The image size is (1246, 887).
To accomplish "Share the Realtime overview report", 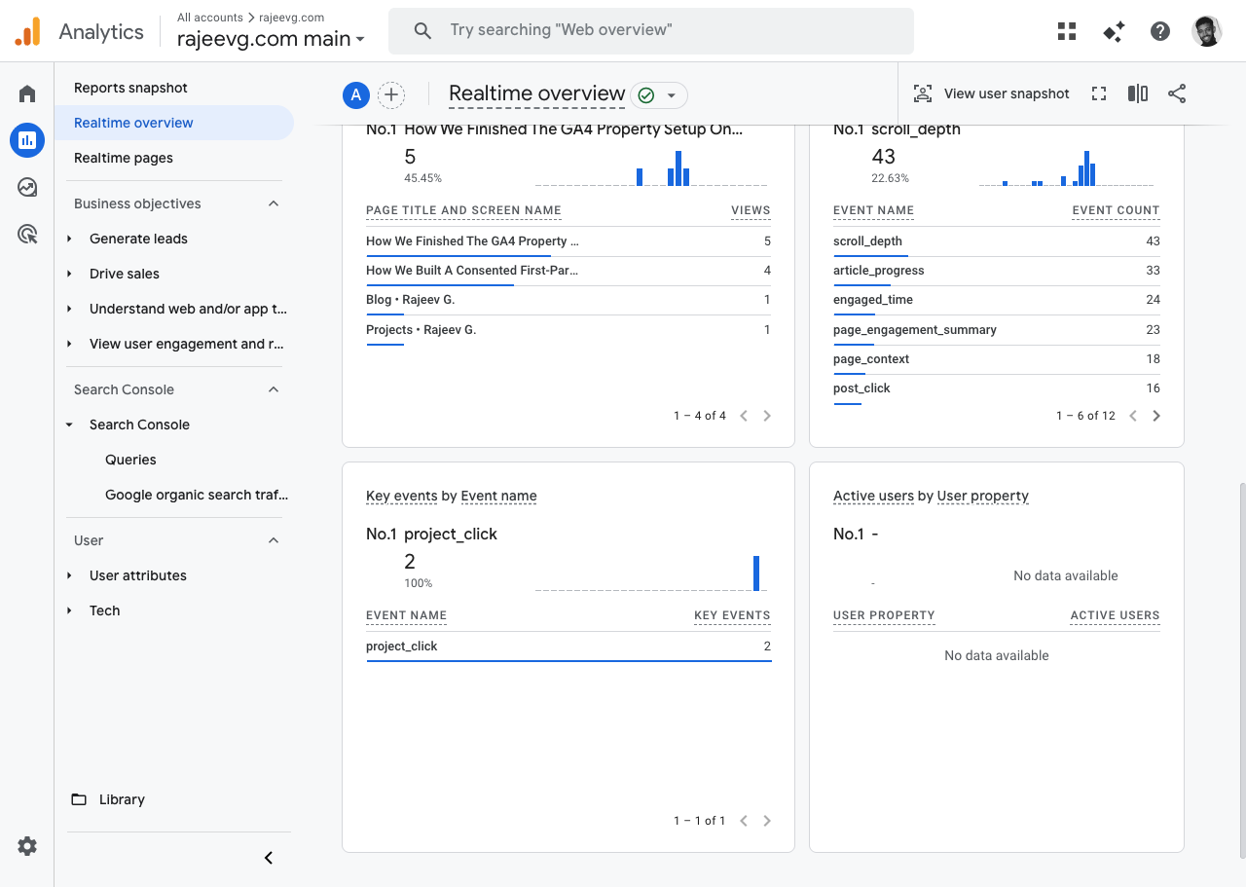I will point(1177,93).
